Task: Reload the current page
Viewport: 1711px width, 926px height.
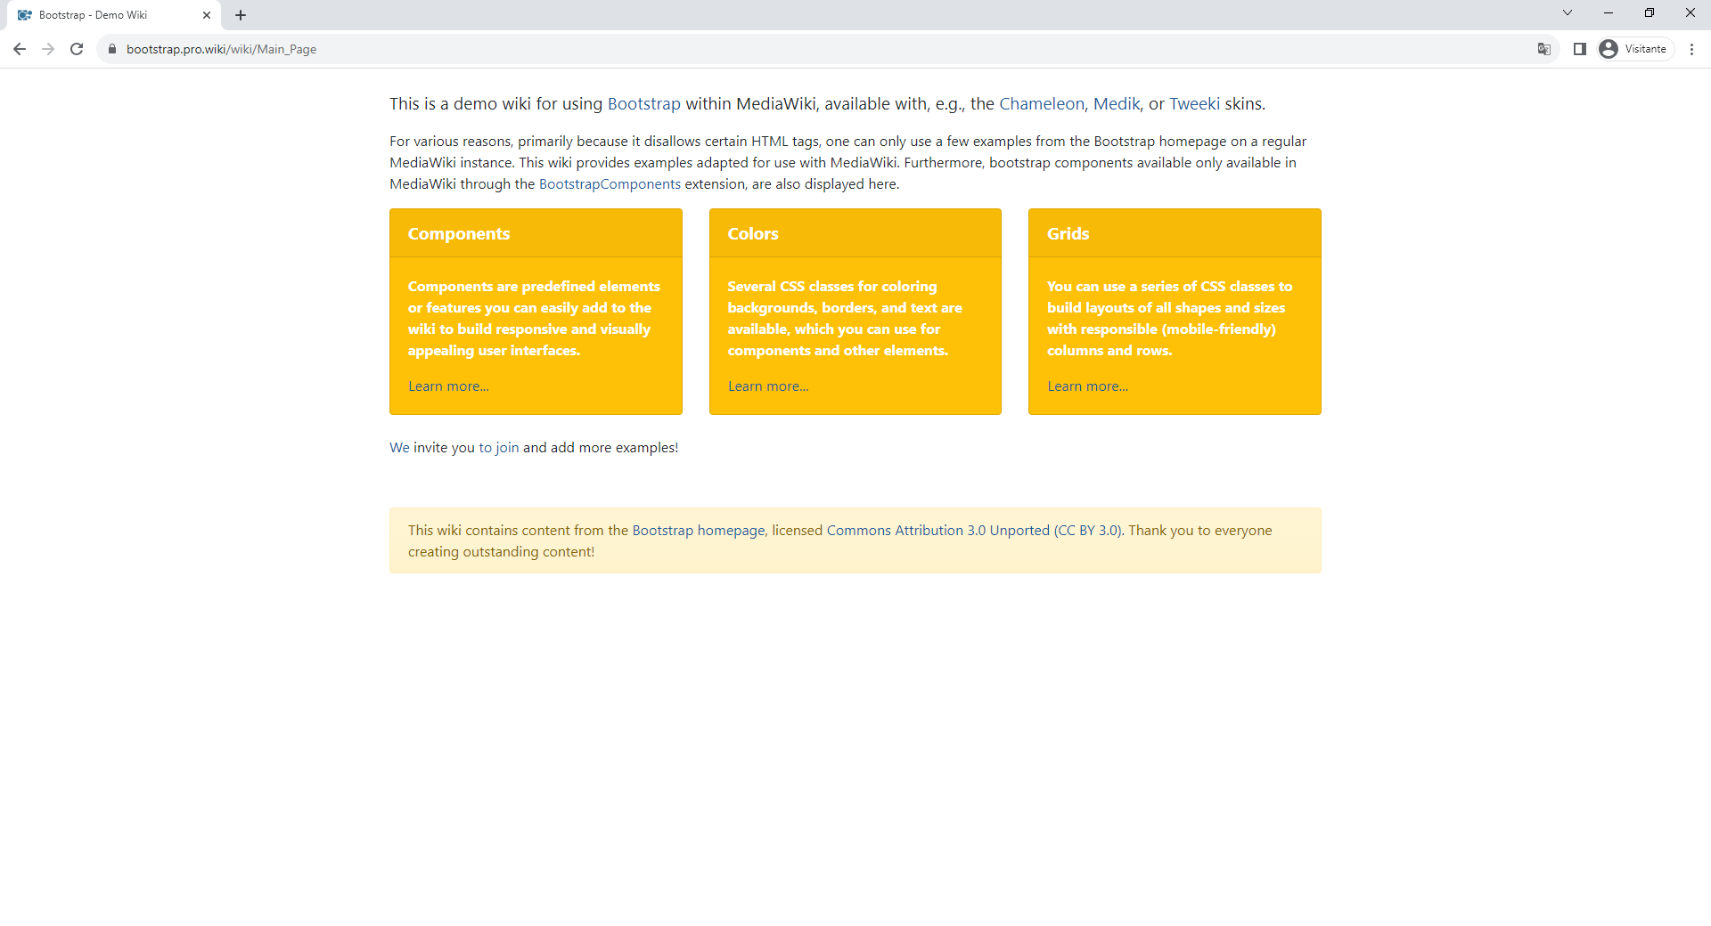Action: [77, 49]
